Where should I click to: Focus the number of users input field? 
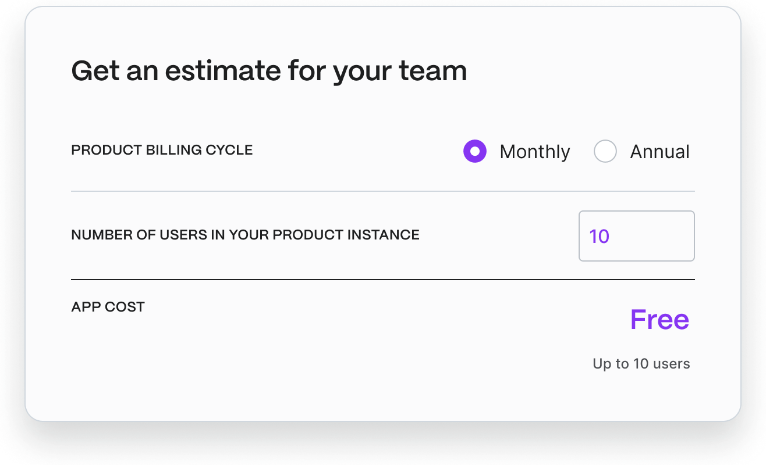tap(637, 236)
